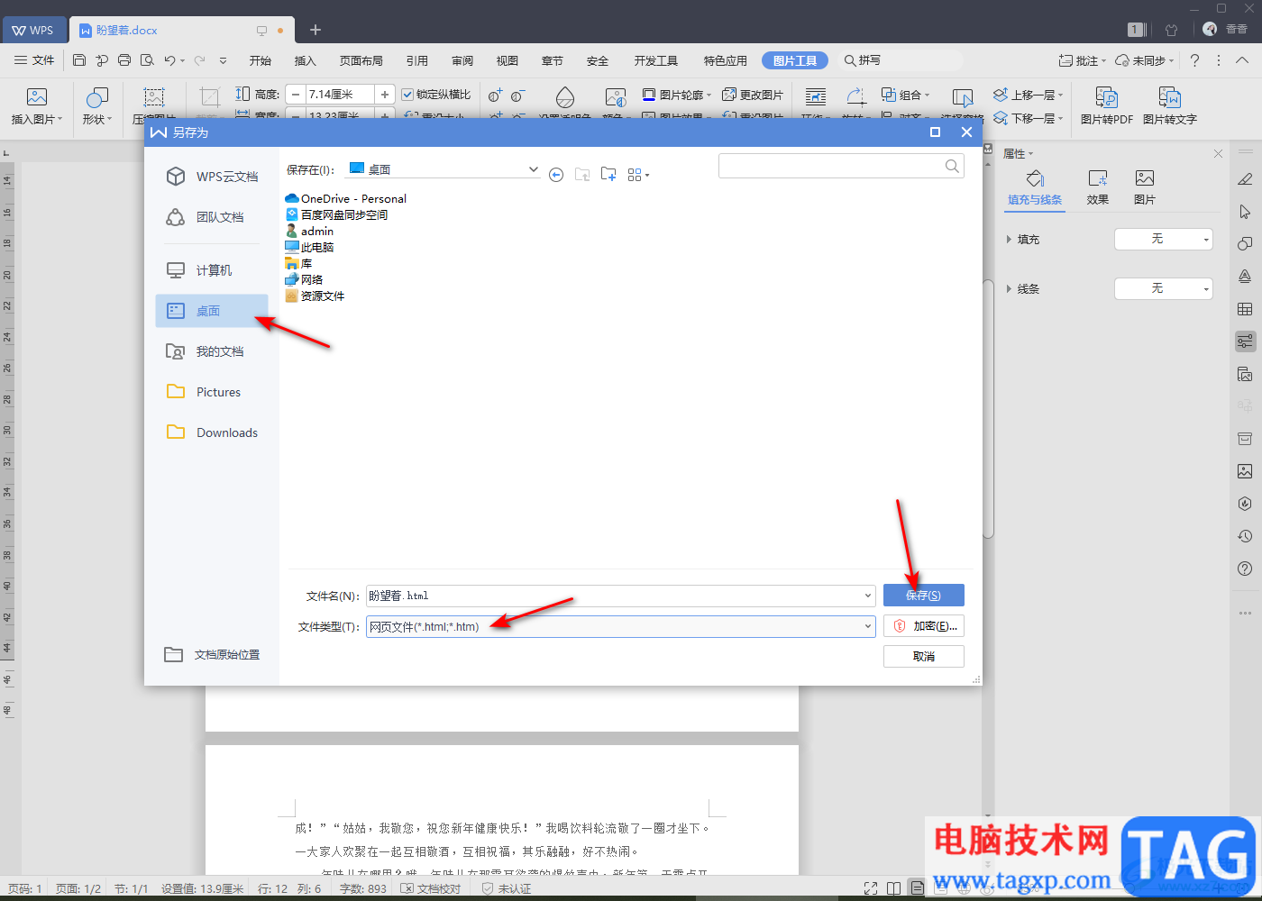This screenshot has height=901, width=1262.
Task: Select the admin folder in file list
Action: click(x=309, y=231)
